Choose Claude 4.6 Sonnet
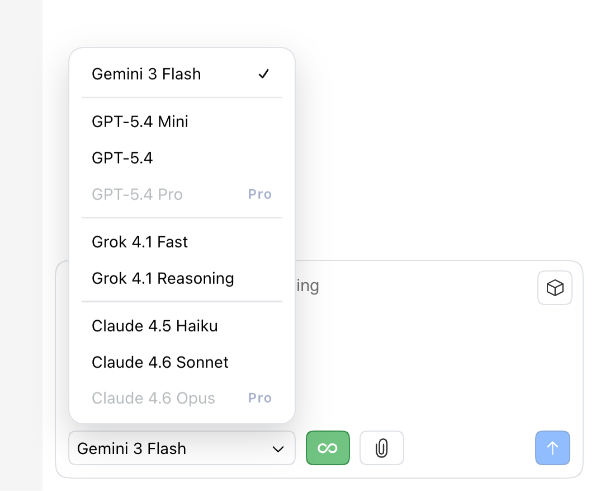Screen dimensions: 596x491 coord(160,362)
